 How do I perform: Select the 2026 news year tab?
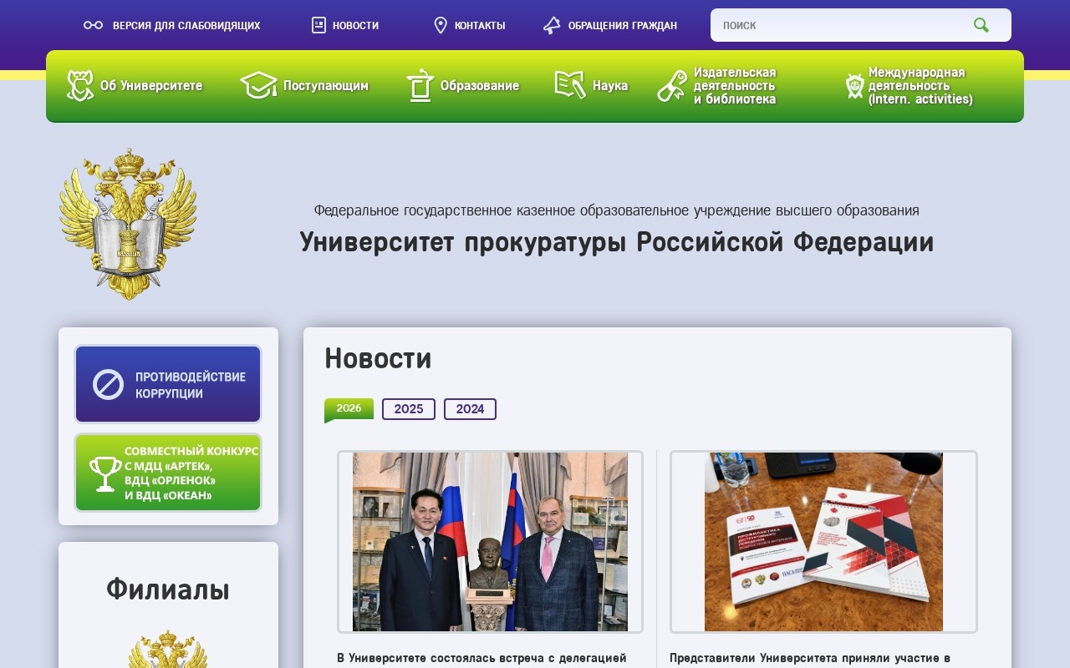tap(349, 409)
